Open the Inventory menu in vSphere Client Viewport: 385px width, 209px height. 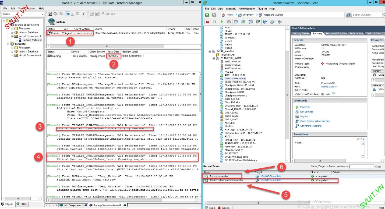click(231, 9)
